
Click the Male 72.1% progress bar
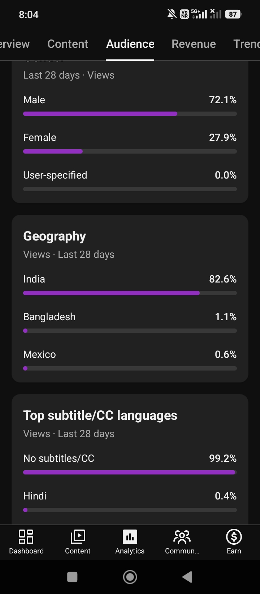click(x=130, y=114)
